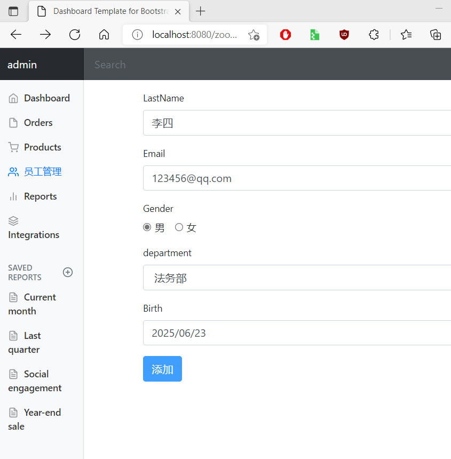This screenshot has height=459, width=451.
Task: Open the tab actions menu icon
Action: click(x=13, y=11)
